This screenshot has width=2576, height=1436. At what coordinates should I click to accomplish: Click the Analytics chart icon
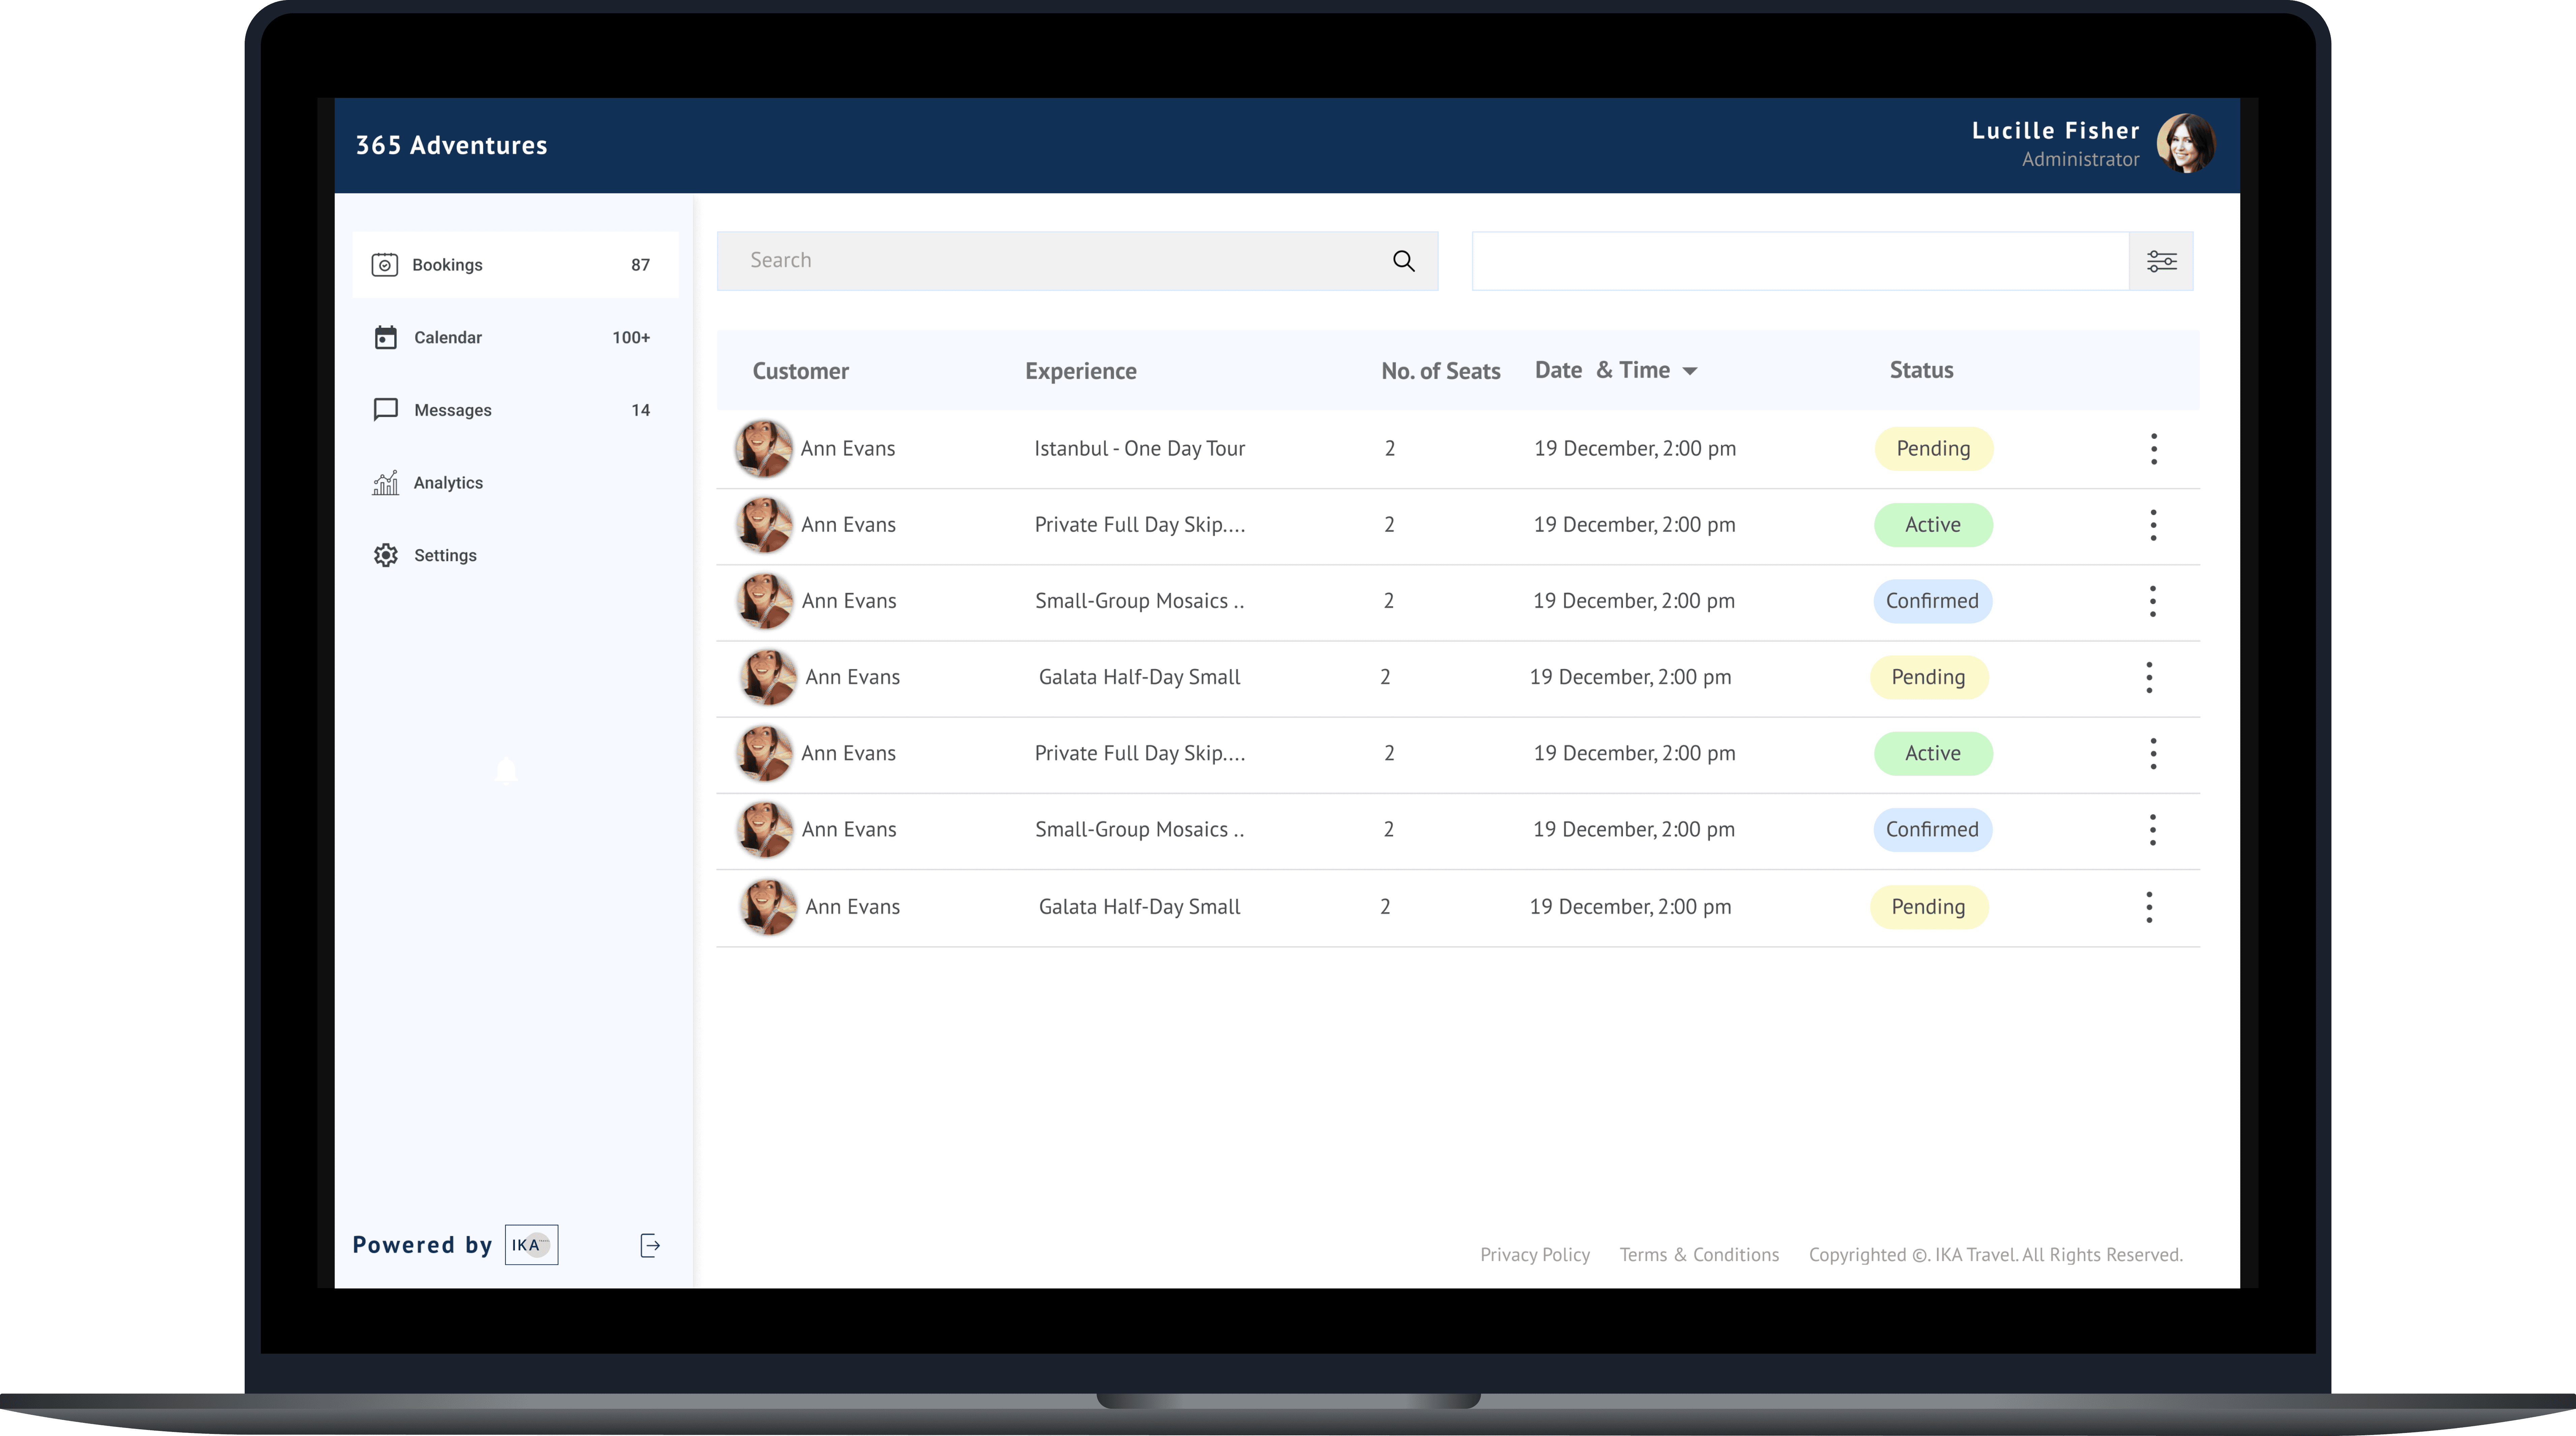click(x=385, y=483)
